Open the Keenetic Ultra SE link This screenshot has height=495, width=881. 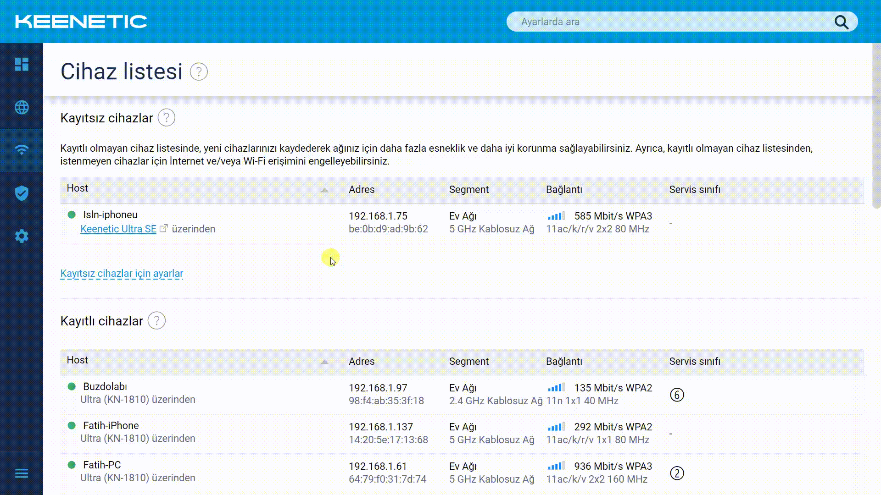[x=118, y=229]
